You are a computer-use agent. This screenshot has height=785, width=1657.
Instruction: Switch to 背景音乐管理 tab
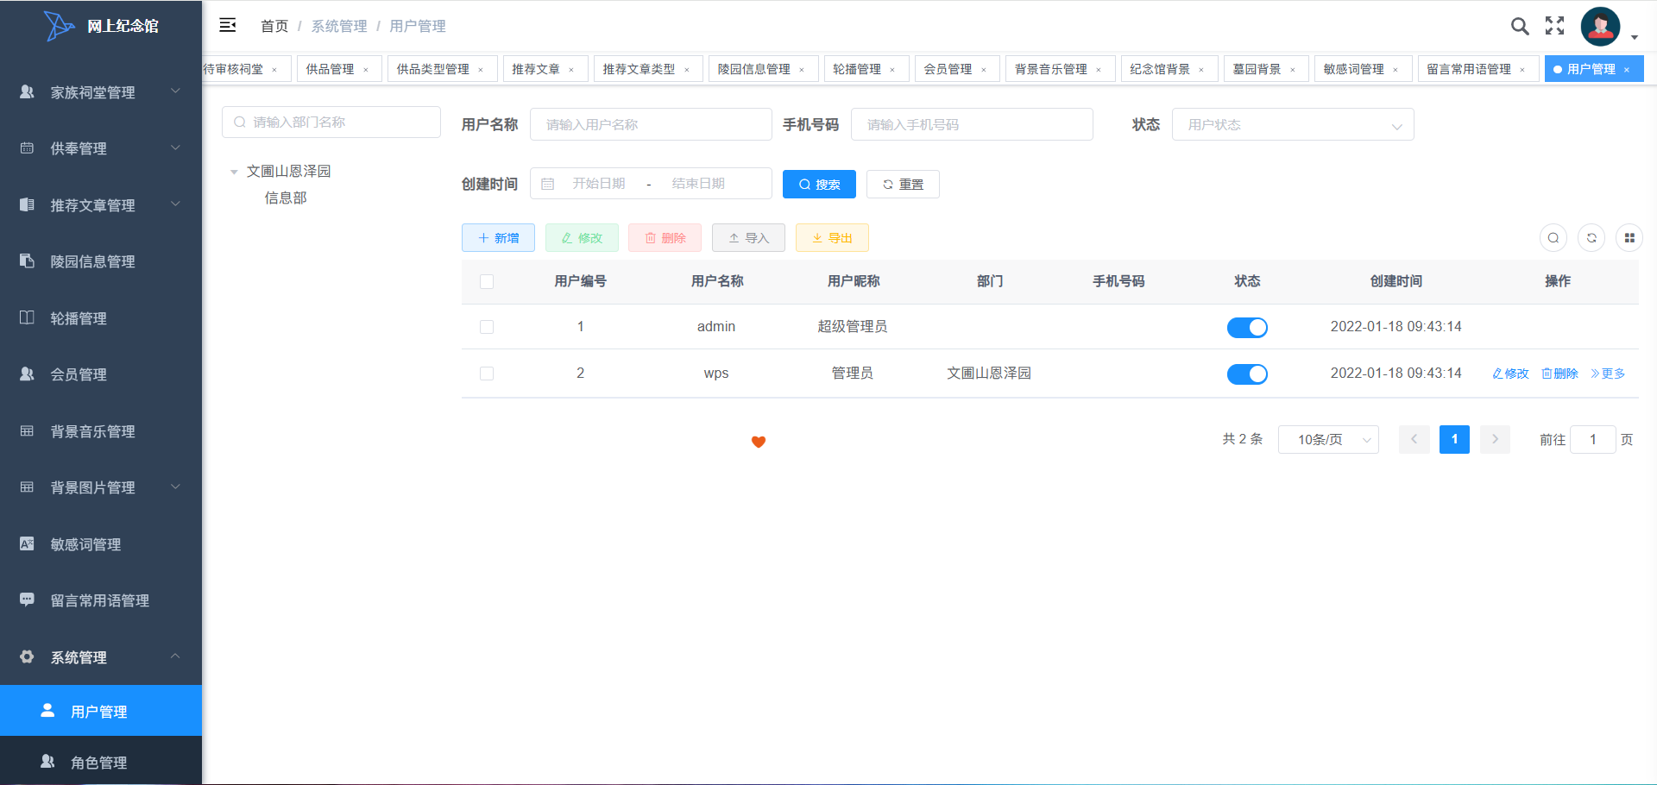point(1060,69)
